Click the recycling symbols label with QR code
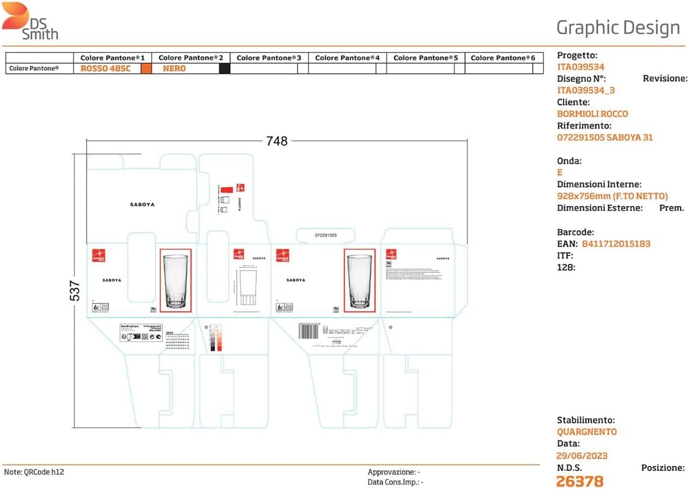 (x=141, y=331)
